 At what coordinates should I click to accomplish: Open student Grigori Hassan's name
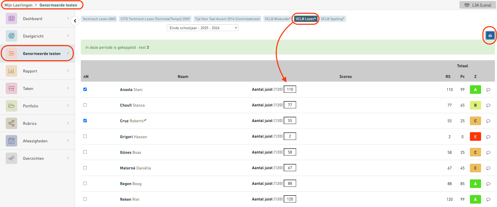(x=134, y=137)
